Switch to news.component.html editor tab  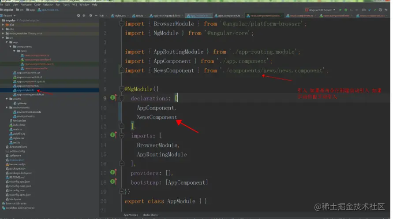336,15
